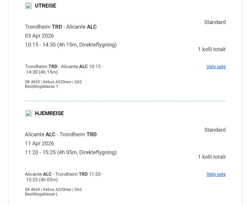Click the return 1 kolli totalt baggage label
Screen dimensions: 248x205
(x=212, y=157)
